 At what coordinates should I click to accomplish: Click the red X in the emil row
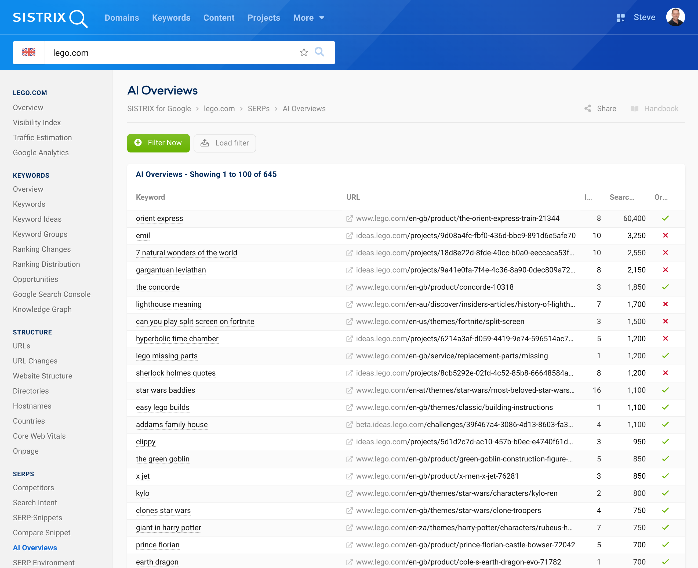665,236
